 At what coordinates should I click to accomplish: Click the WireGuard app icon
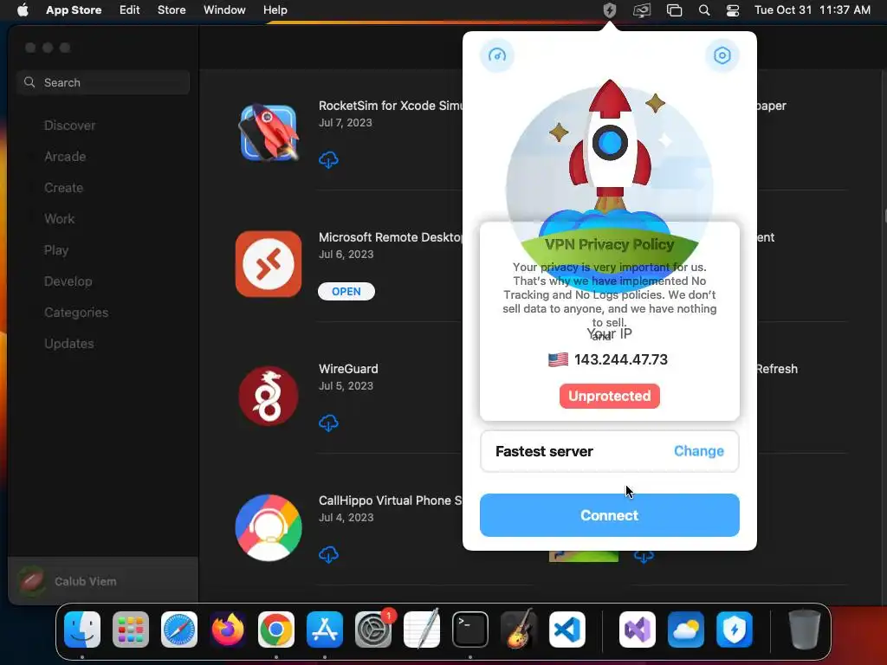click(269, 396)
